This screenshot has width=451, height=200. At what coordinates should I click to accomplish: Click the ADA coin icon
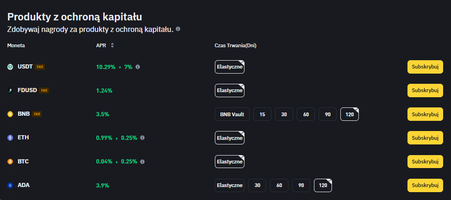click(10, 185)
